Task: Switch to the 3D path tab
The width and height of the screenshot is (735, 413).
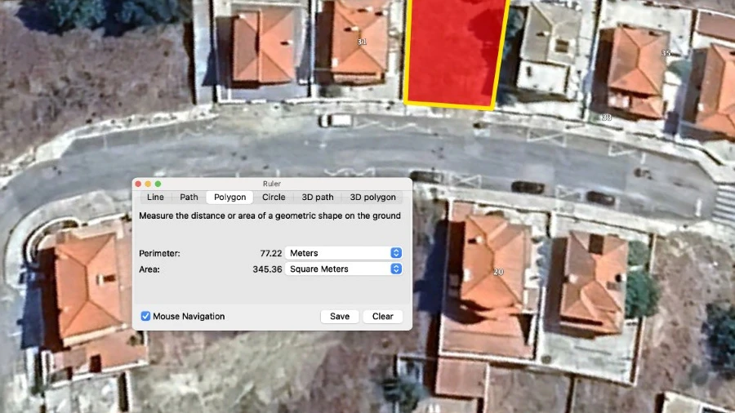Action: pos(318,198)
